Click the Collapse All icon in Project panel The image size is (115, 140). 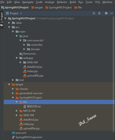[99, 13]
